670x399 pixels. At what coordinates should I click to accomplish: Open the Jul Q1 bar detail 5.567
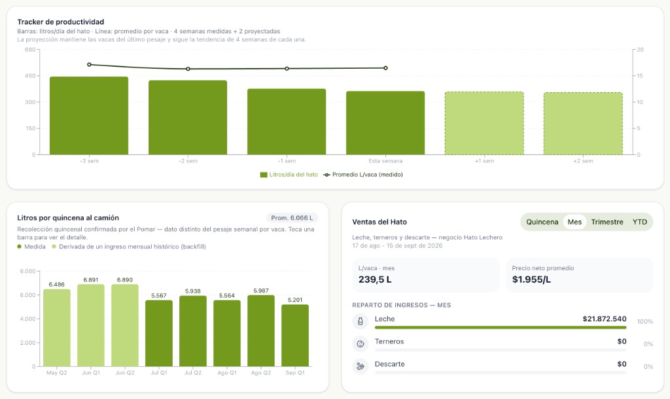pyautogui.click(x=159, y=333)
